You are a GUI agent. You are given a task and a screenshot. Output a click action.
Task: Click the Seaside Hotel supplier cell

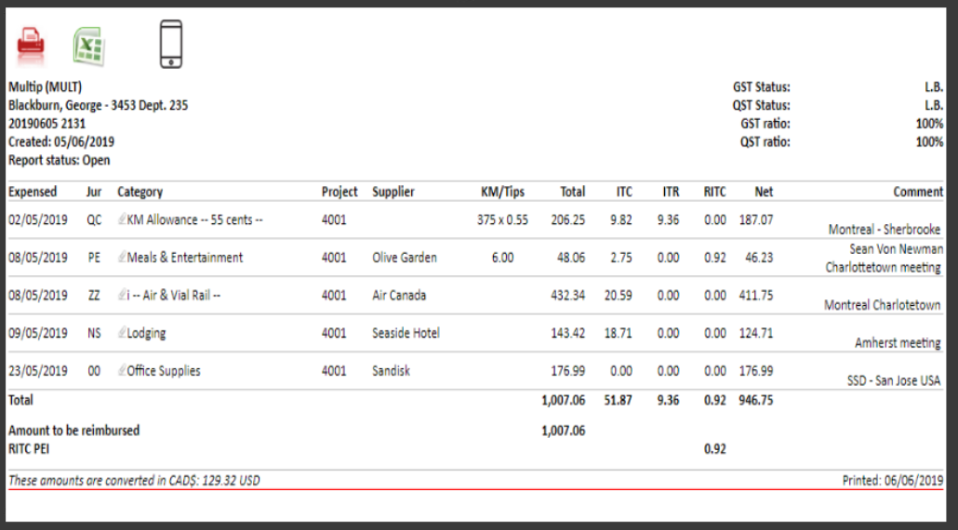pyautogui.click(x=406, y=334)
